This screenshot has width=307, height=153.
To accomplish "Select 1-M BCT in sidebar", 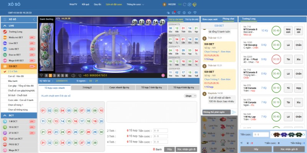I will (x=19, y=121).
